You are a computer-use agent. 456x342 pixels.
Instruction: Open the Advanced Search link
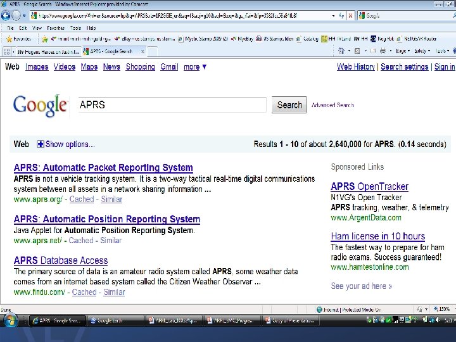tap(332, 105)
